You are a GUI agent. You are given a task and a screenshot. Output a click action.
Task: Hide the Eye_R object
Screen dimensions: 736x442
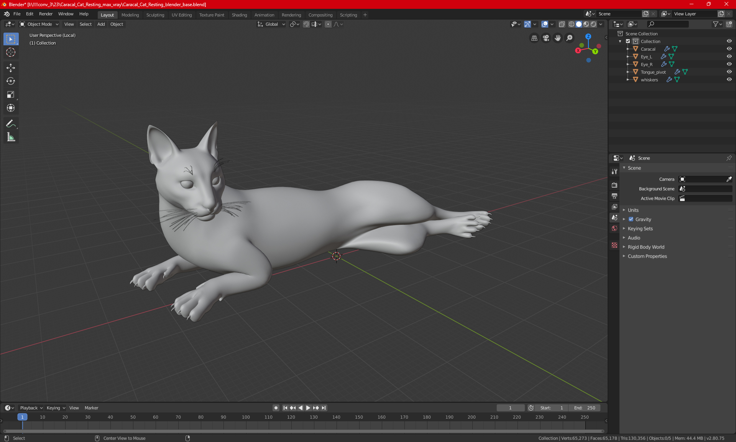pyautogui.click(x=729, y=64)
